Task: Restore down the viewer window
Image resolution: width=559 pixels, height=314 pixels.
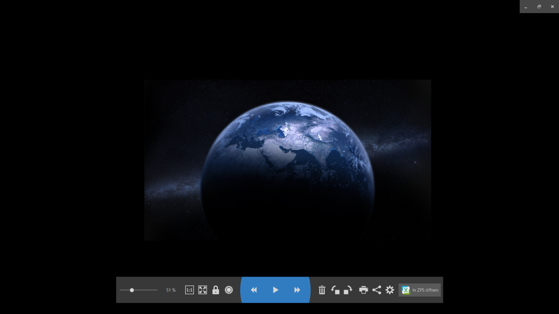Action: (x=539, y=7)
